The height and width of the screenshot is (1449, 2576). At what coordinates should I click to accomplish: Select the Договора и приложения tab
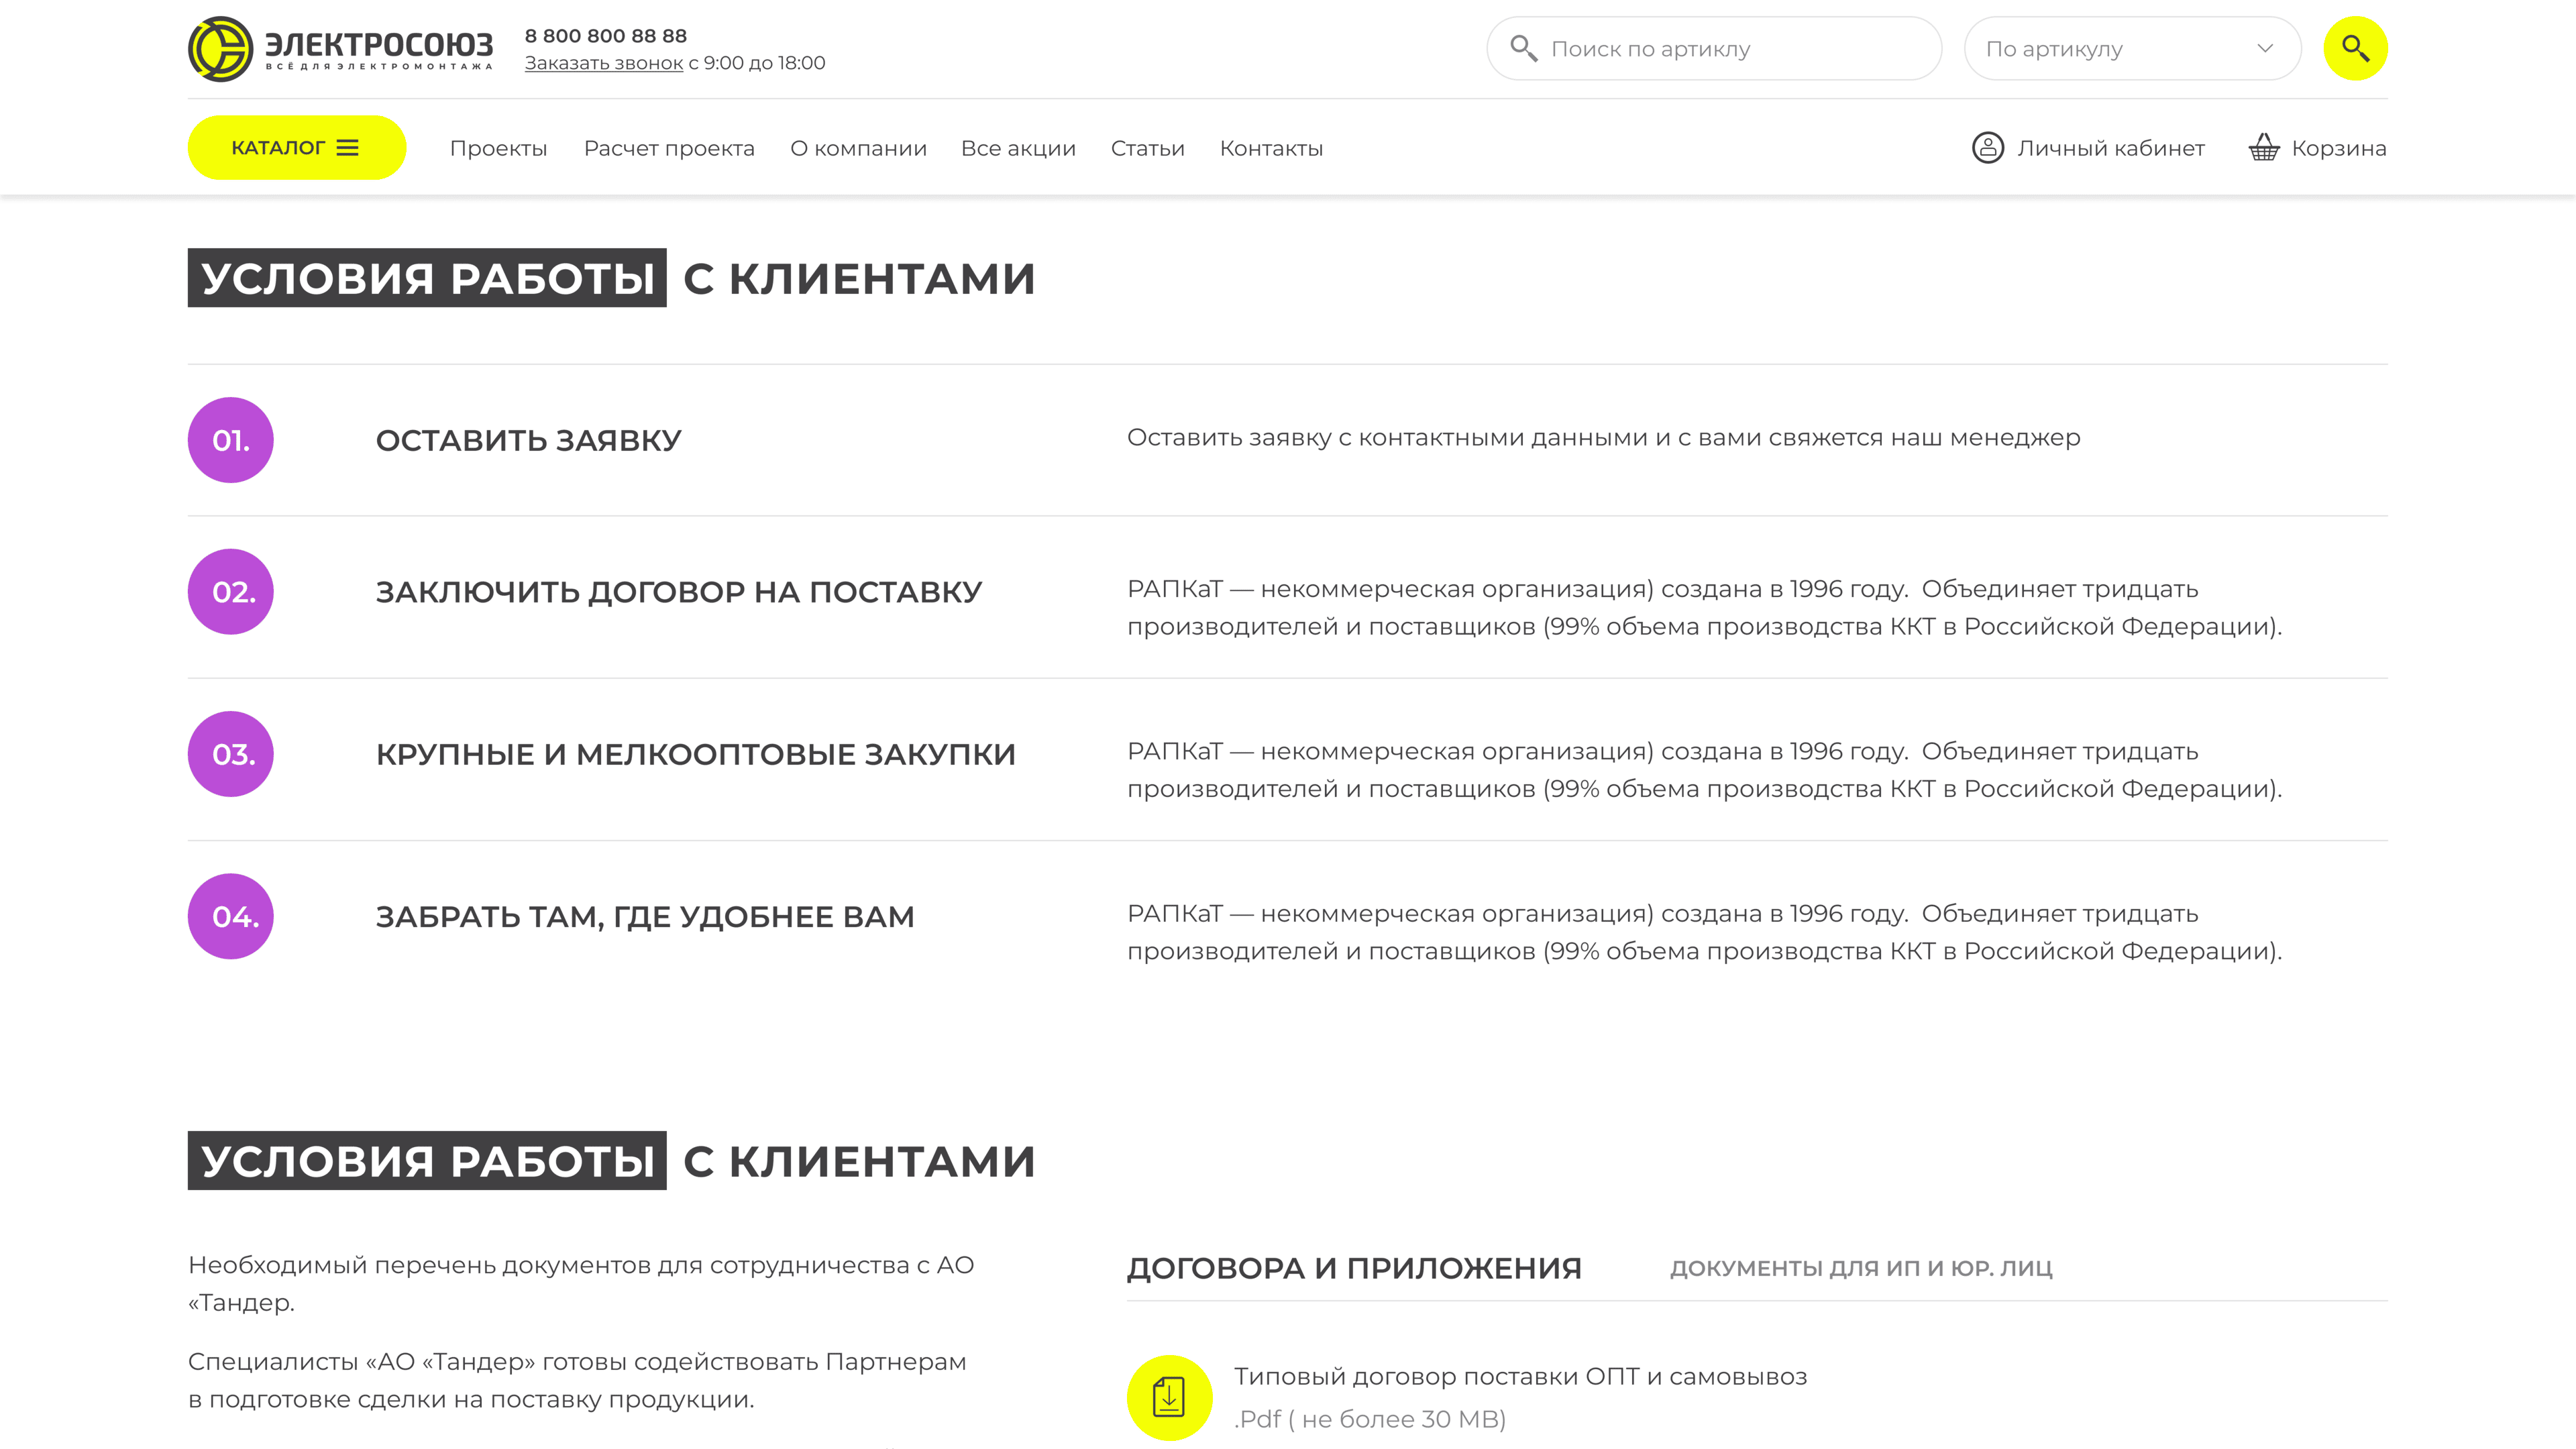coord(1354,1268)
